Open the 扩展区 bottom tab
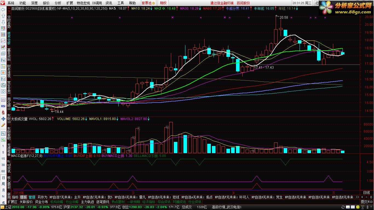374x210 pixels. point(12,202)
